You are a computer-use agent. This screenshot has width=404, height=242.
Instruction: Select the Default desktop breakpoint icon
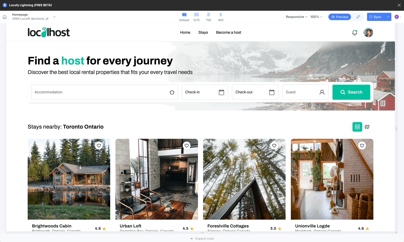coord(184,15)
